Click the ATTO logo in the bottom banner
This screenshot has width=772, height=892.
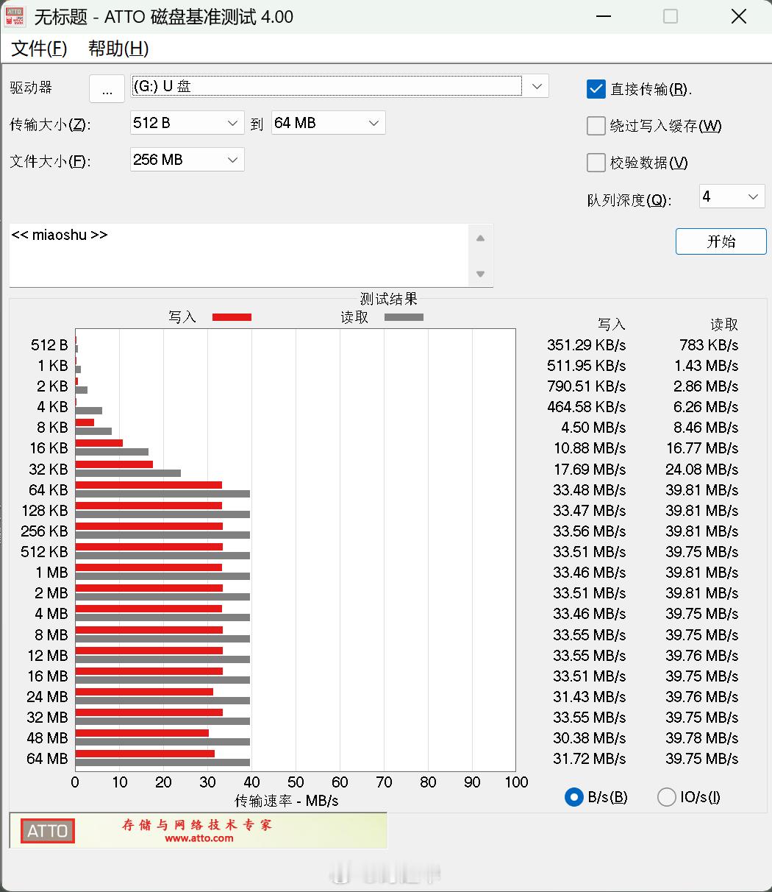pos(46,831)
